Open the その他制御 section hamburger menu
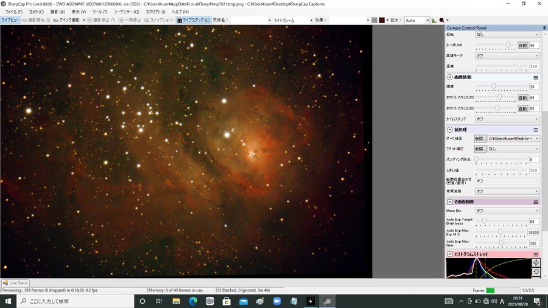The height and width of the screenshot is (308, 548). [536, 202]
